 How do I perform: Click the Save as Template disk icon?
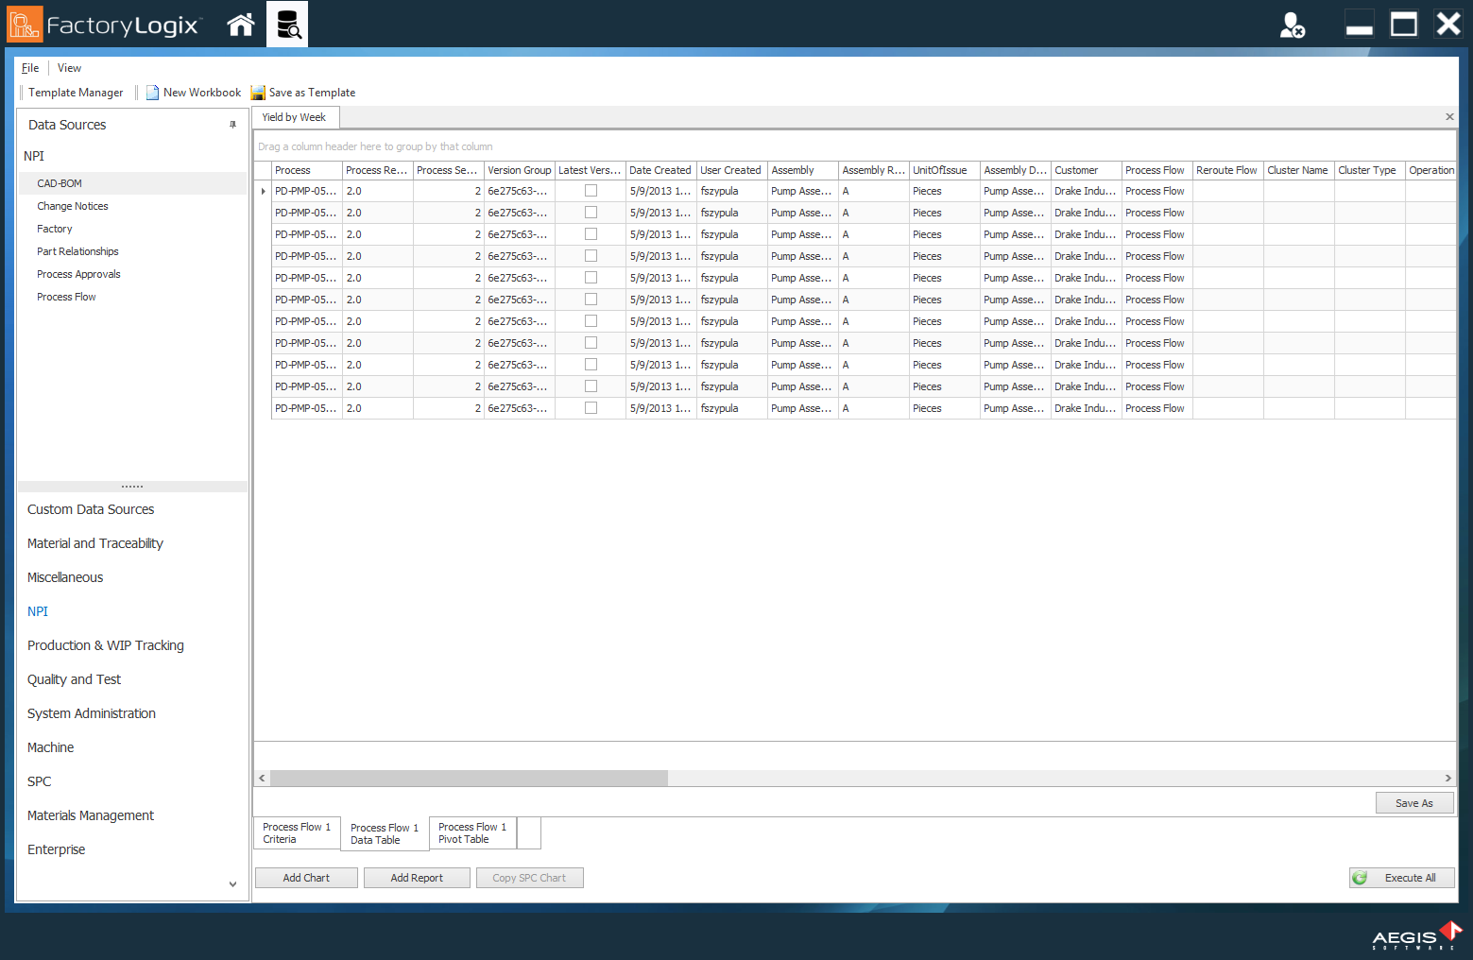pyautogui.click(x=258, y=93)
